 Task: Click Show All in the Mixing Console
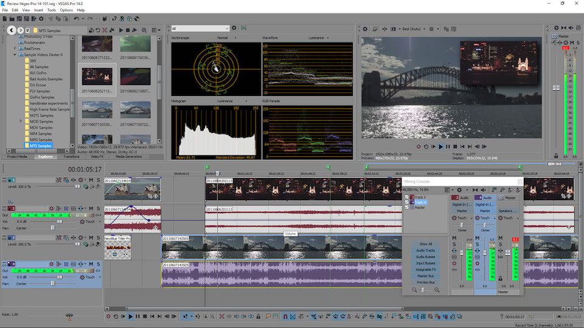pyautogui.click(x=425, y=244)
